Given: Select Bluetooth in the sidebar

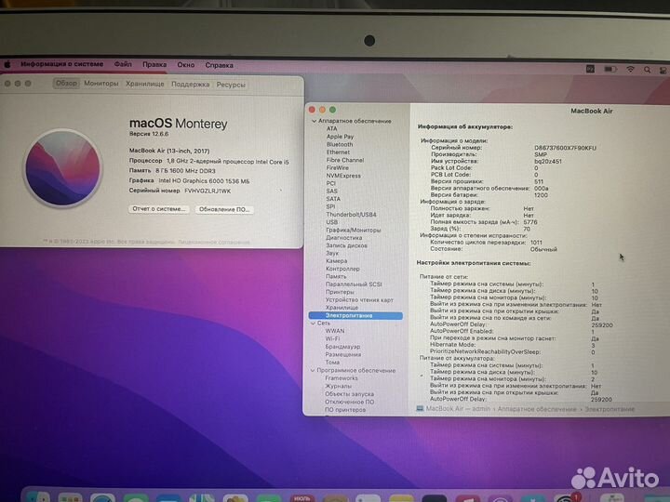Looking at the screenshot, I should coord(340,144).
